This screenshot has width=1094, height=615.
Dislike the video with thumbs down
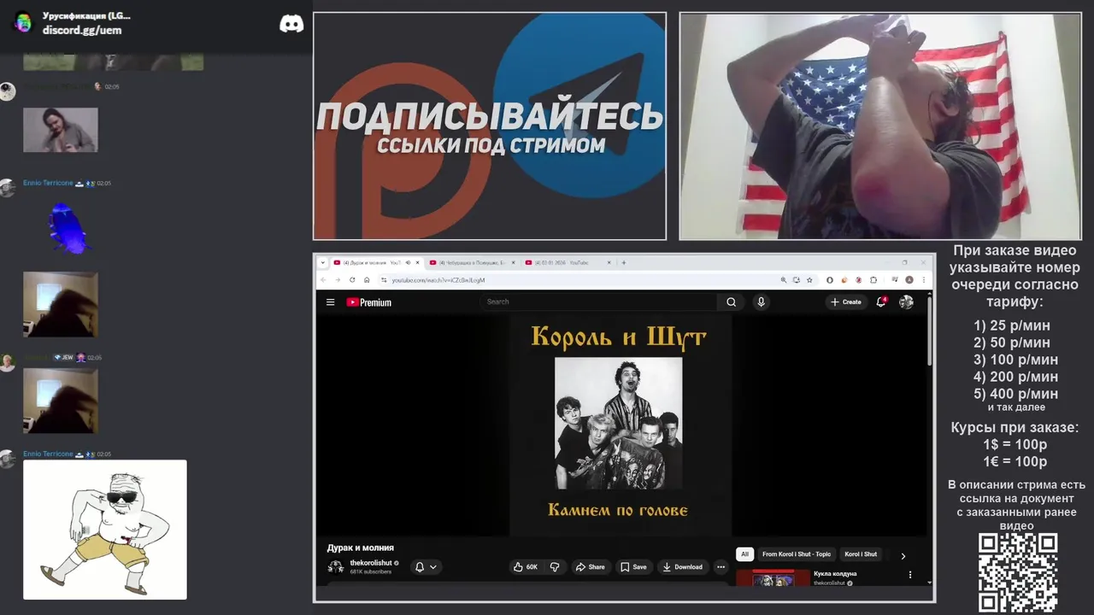pyautogui.click(x=555, y=566)
